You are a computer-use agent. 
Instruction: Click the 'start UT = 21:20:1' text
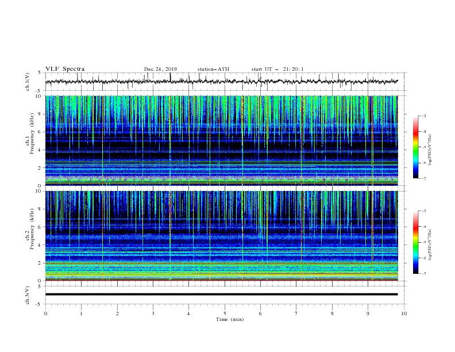click(x=277, y=69)
